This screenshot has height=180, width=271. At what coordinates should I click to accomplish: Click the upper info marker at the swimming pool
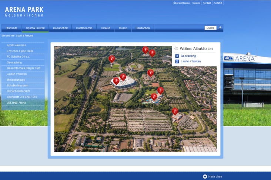pyautogui.click(x=160, y=90)
